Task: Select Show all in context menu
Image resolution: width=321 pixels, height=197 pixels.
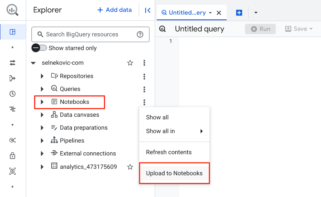Action: pyautogui.click(x=174, y=117)
